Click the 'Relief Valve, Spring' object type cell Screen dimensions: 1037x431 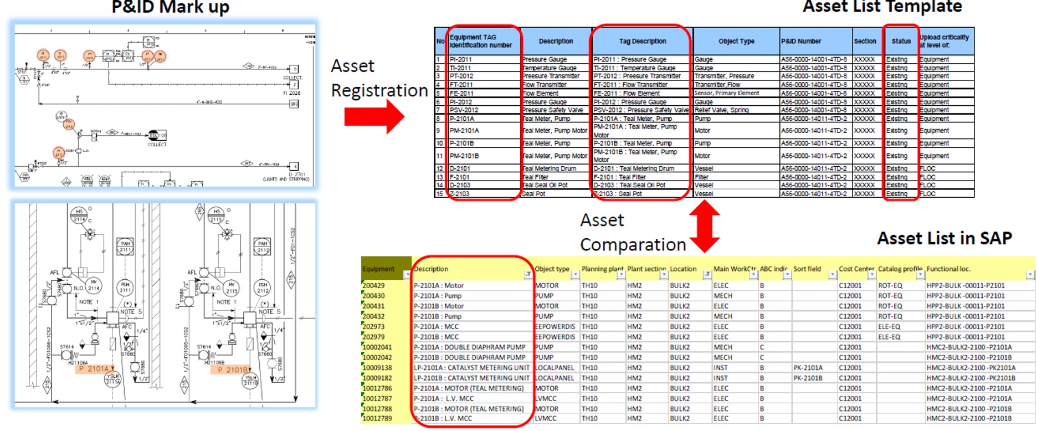tap(736, 110)
